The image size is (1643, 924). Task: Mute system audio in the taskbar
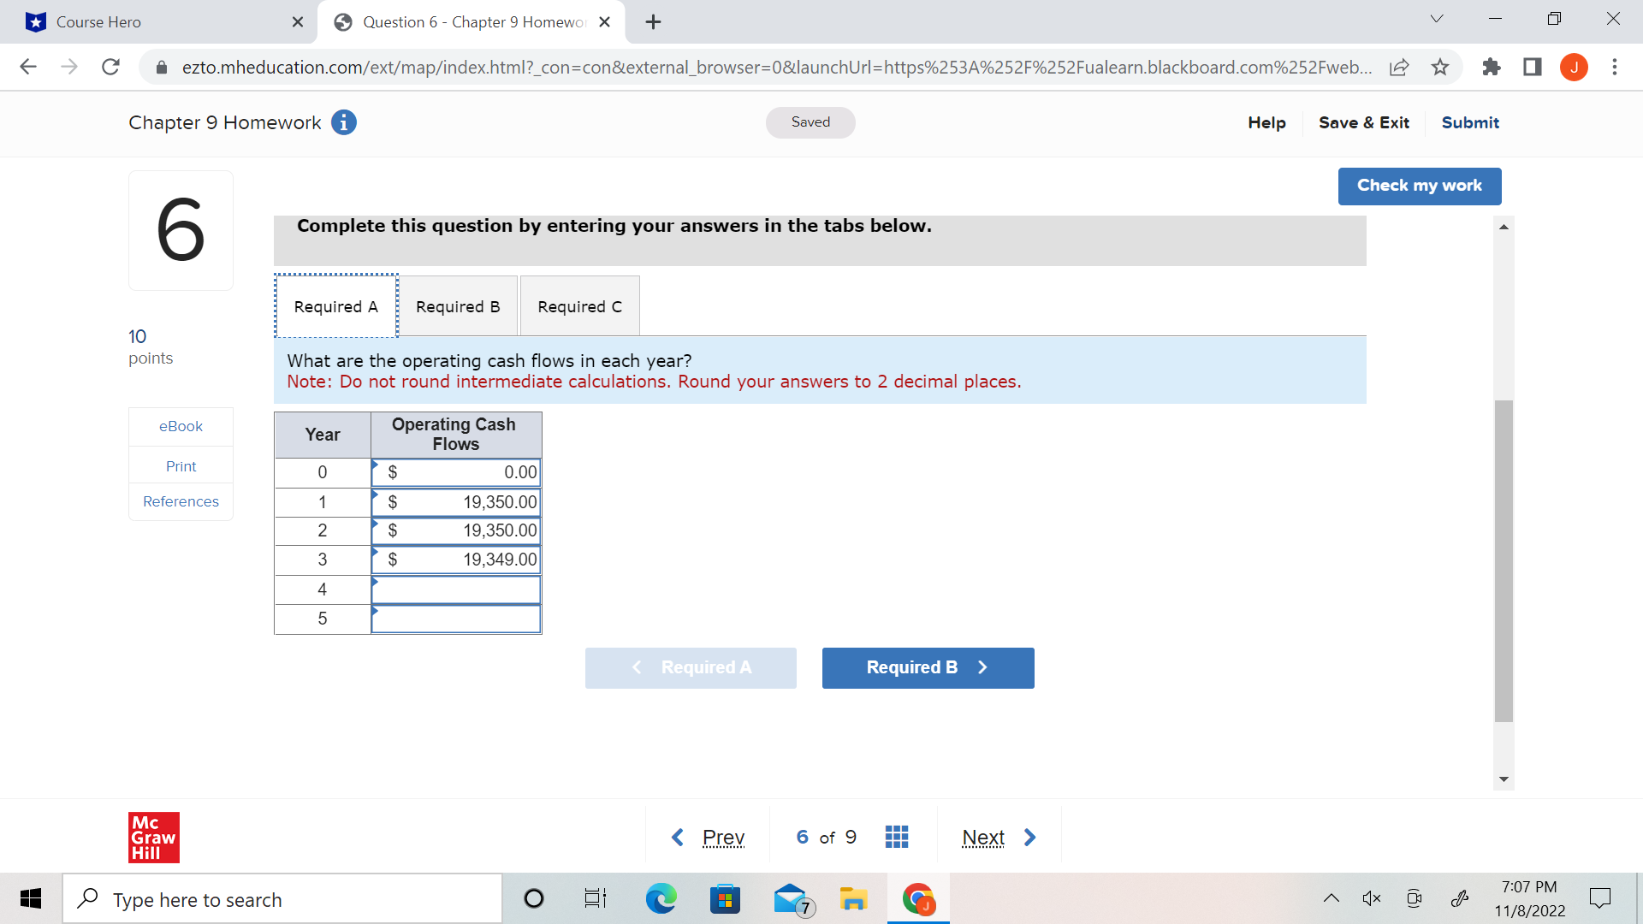(1373, 898)
